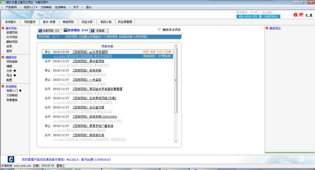Image resolution: width=315 pixels, height=170 pixels.
Task: Click the project list scrollbar down arrow
Action: 176,142
